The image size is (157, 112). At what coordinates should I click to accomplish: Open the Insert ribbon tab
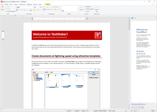coord(11,4)
